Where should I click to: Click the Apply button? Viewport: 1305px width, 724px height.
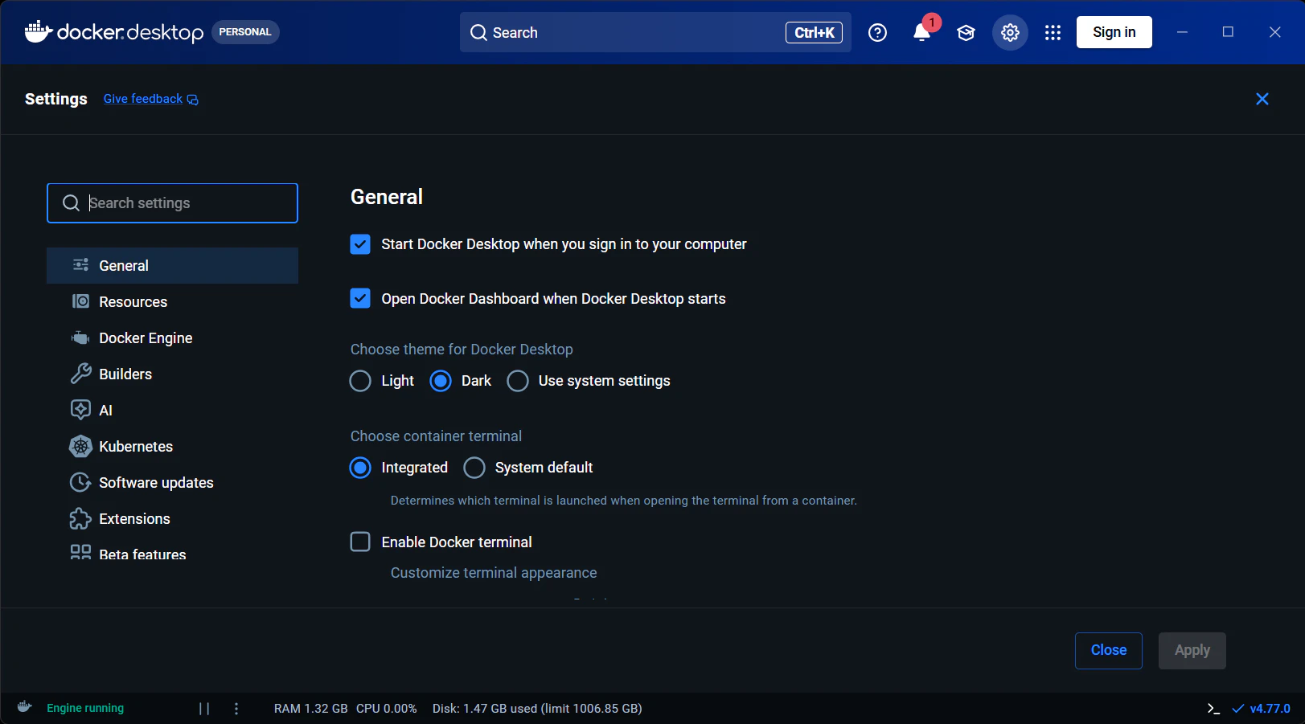pos(1192,650)
